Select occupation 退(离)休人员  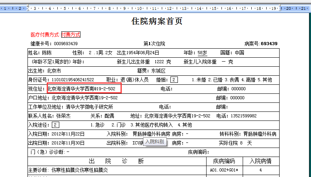point(134,80)
